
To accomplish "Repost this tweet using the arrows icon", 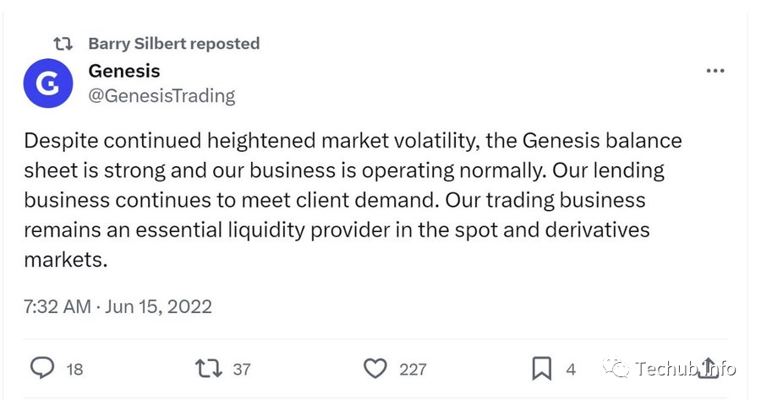I will [x=206, y=369].
